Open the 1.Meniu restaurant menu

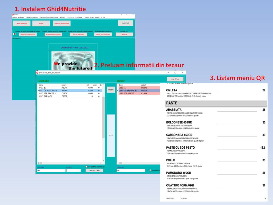point(18,17)
